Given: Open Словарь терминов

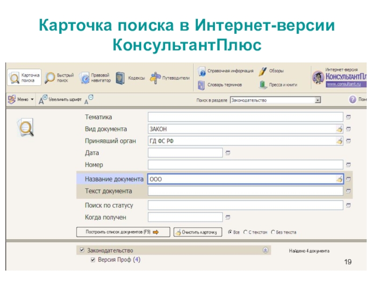Looking at the screenshot, I should point(220,85).
